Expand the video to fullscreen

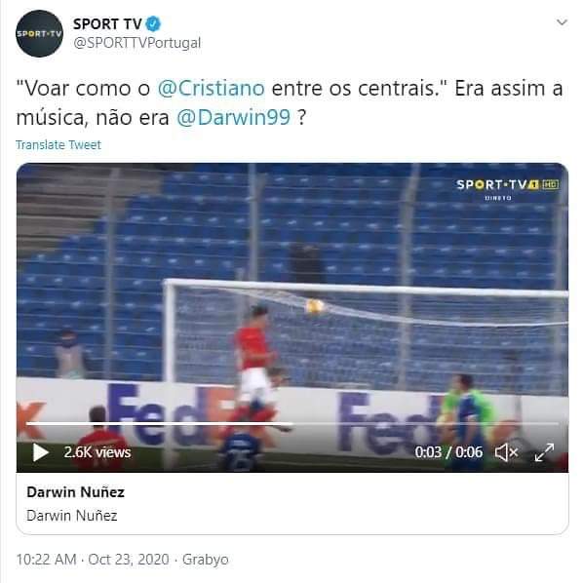[x=544, y=452]
